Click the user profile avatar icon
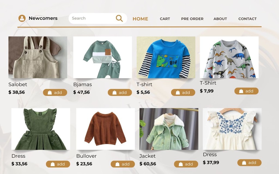This screenshot has width=279, height=174. tap(22, 18)
